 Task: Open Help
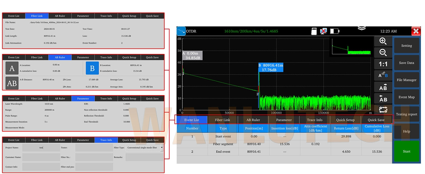pos(406,131)
